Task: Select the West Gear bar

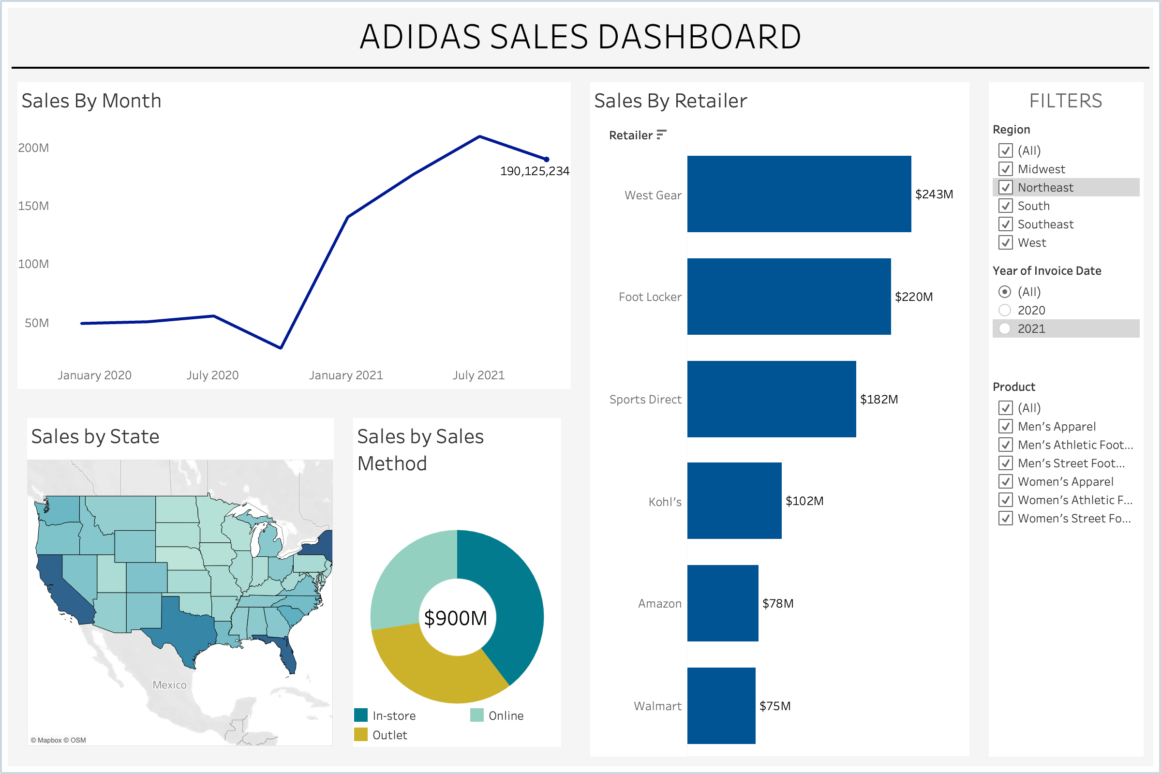Action: (799, 194)
